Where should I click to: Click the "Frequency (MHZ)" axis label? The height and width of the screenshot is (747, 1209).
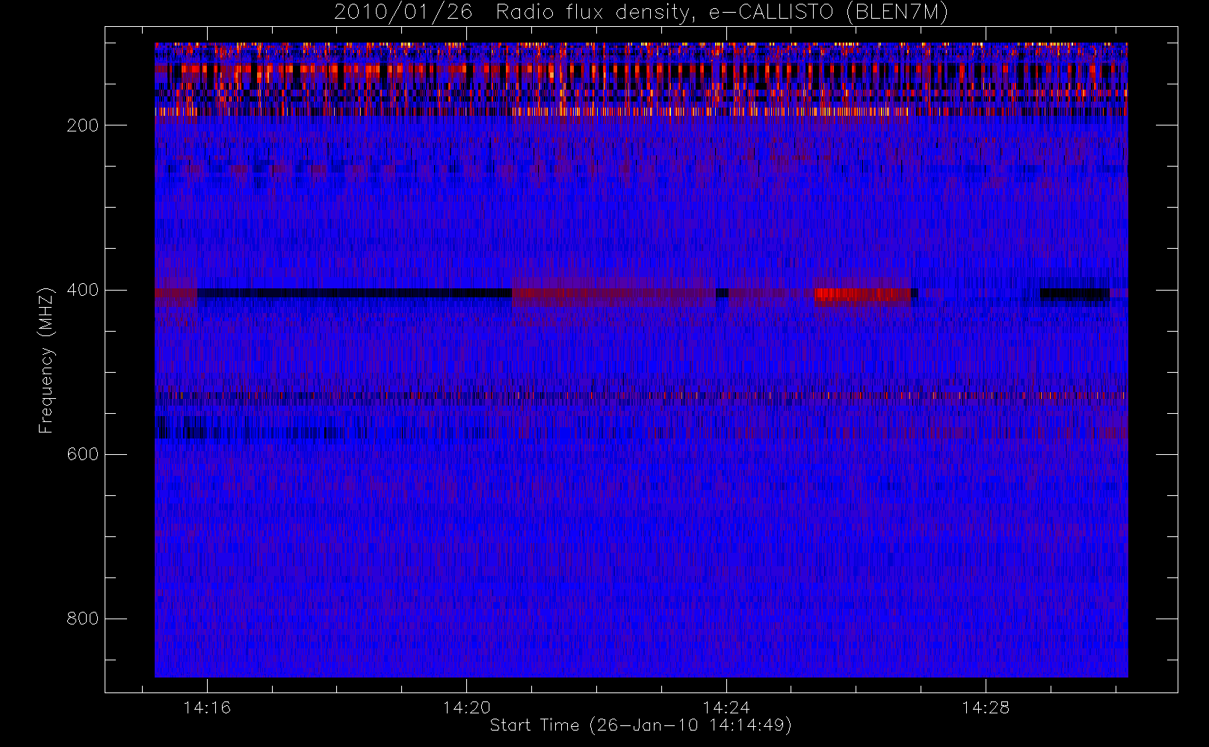pyautogui.click(x=46, y=360)
